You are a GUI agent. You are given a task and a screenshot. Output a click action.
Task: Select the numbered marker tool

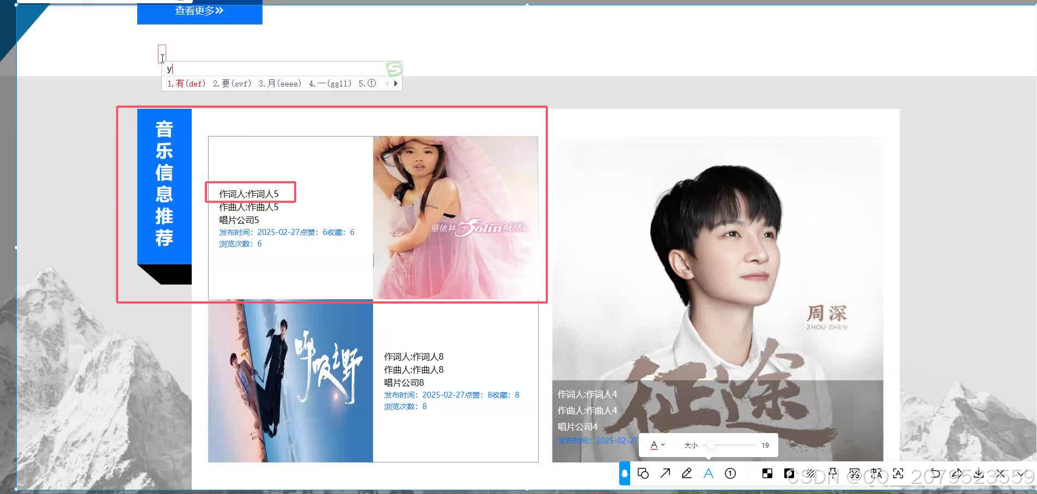730,473
